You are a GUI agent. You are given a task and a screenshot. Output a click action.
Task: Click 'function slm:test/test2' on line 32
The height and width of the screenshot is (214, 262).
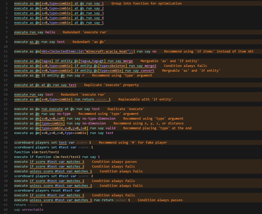point(36,152)
